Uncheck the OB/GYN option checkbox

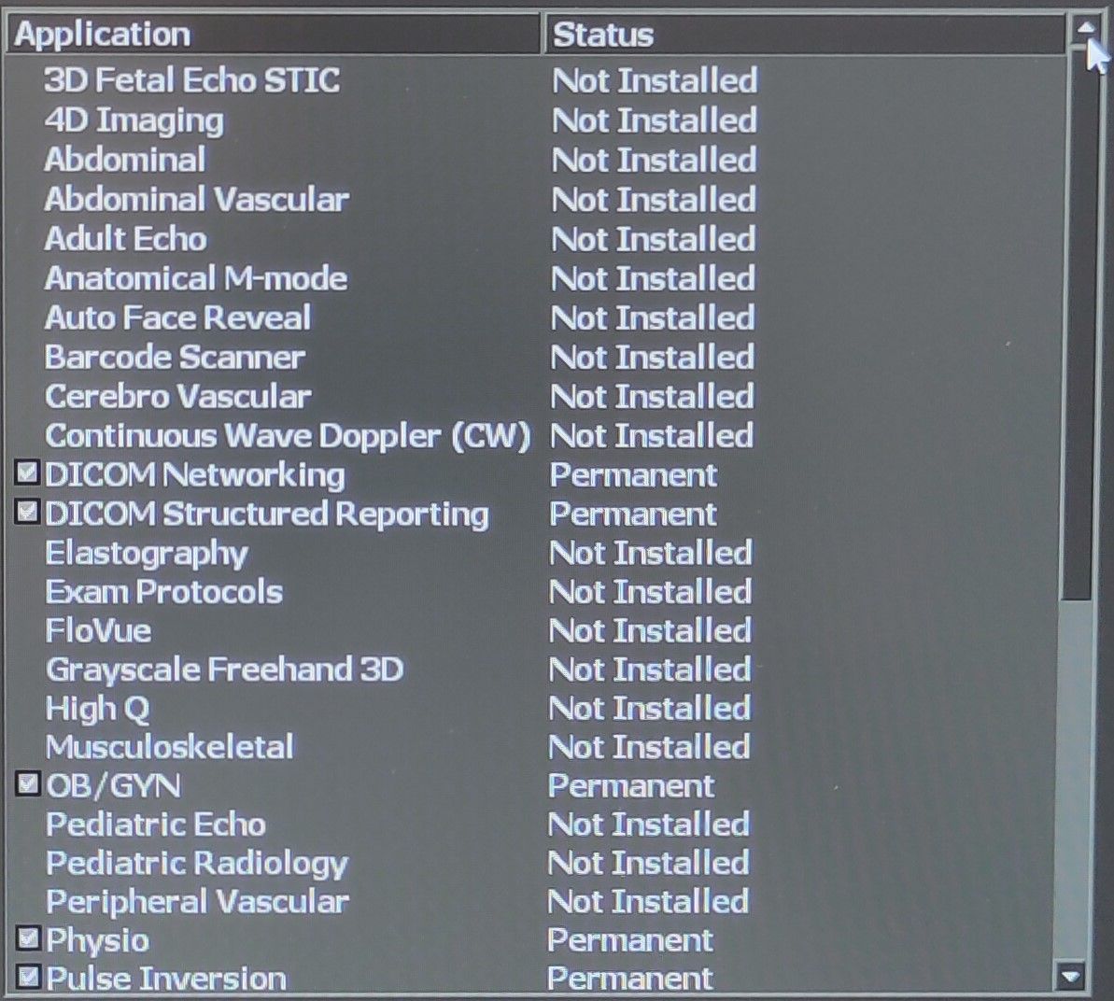[28, 783]
